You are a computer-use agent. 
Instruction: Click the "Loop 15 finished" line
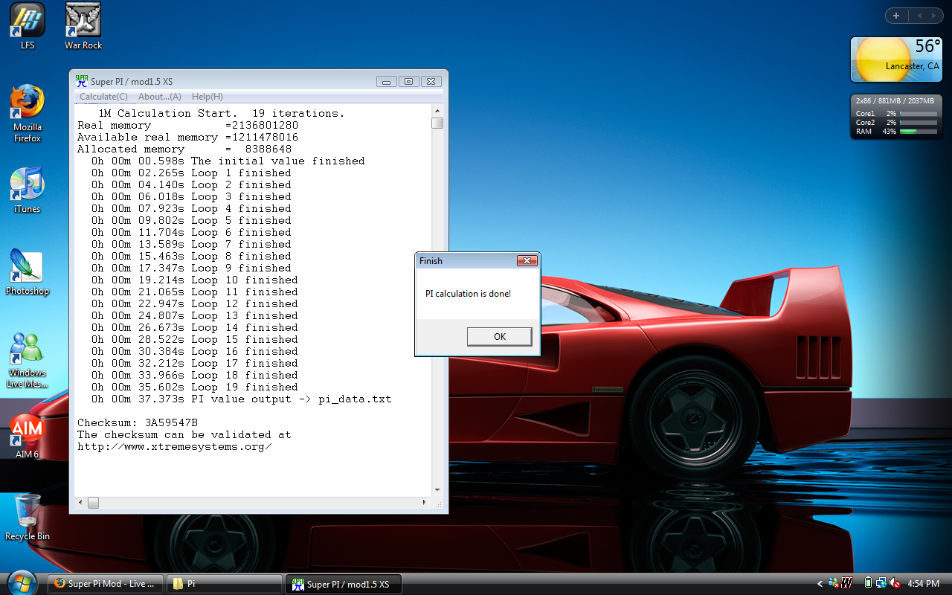point(194,339)
